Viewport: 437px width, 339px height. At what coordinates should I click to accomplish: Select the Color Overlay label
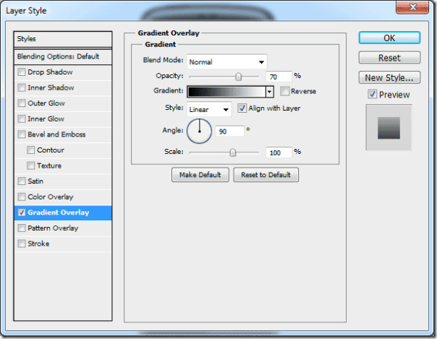point(51,197)
